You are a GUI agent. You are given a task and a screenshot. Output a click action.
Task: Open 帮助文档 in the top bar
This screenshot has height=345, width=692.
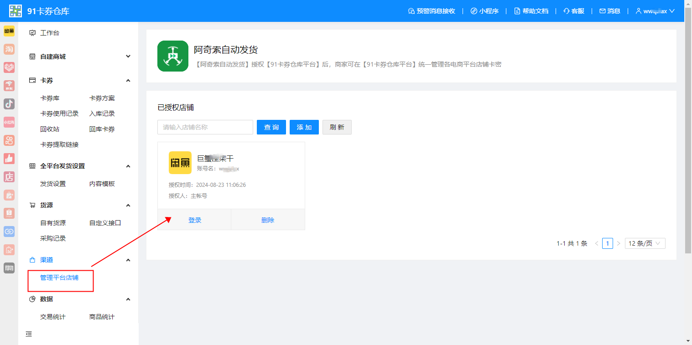[531, 11]
